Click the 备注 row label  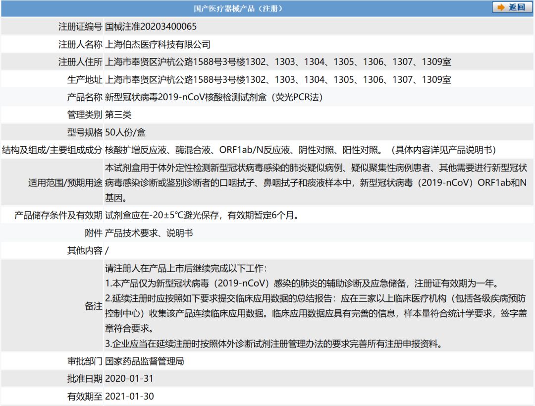coord(93,306)
